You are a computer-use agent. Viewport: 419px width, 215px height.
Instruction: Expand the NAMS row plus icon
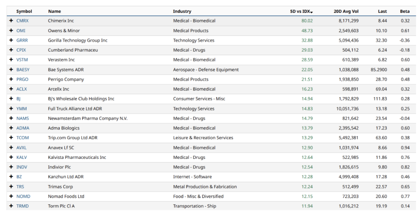[x=11, y=118]
